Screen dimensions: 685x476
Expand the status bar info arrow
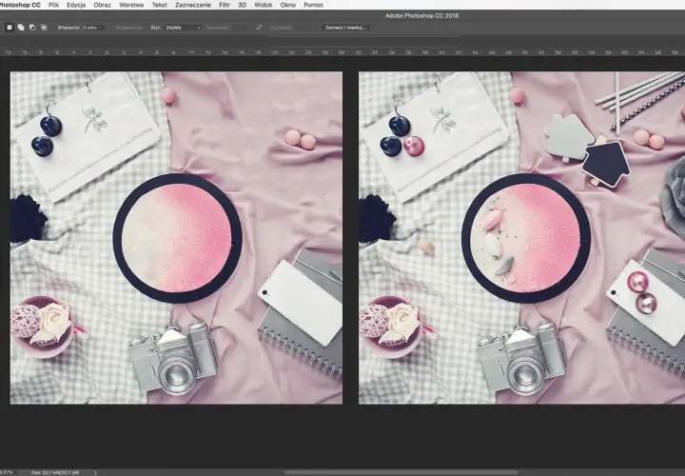[x=95, y=472]
